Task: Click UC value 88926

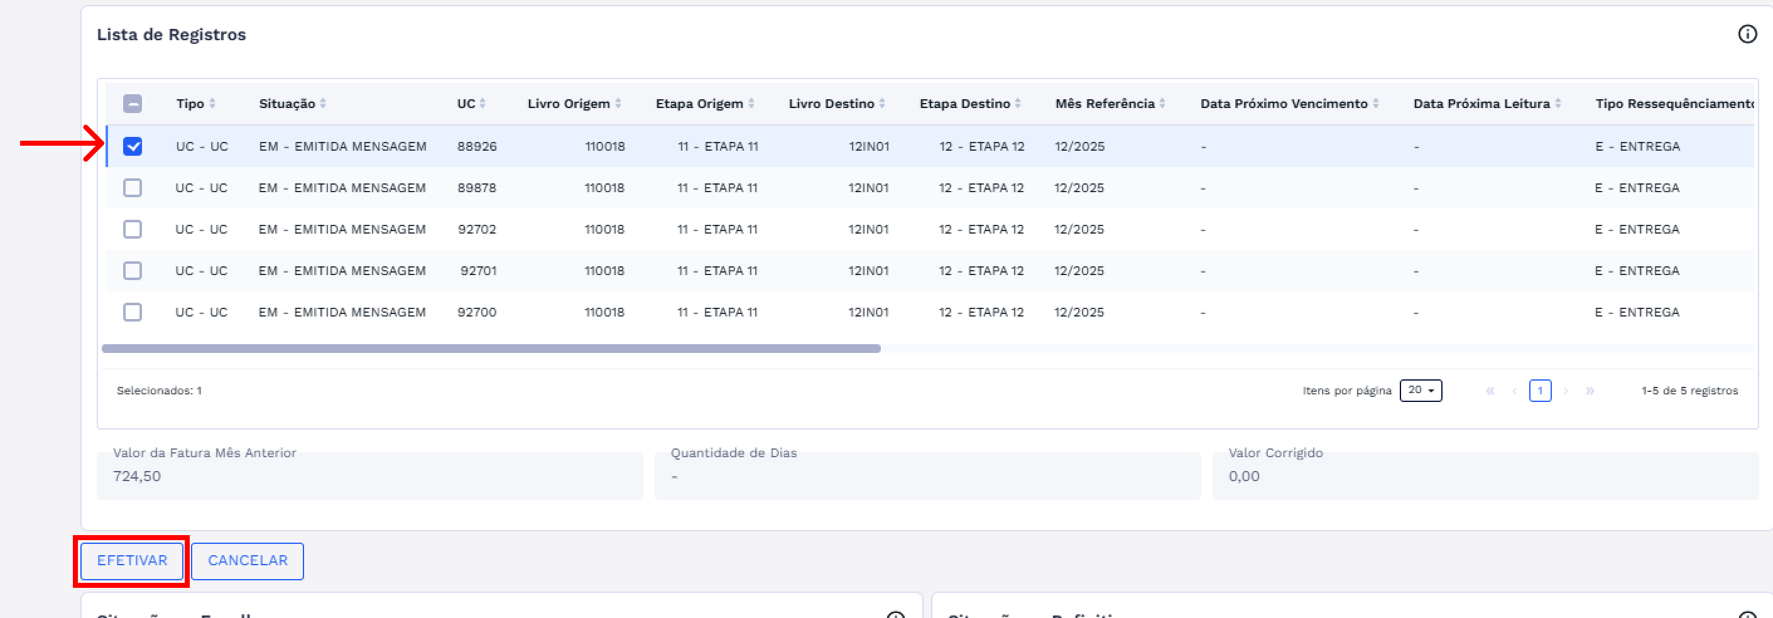Action: 477,146
